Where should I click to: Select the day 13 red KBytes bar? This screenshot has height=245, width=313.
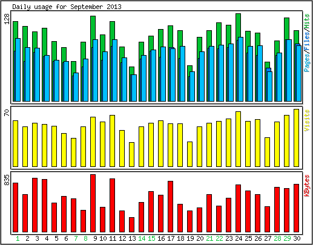pos(131,224)
